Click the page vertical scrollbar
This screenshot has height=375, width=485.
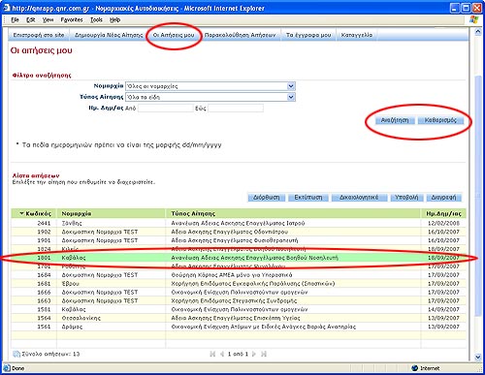click(477, 195)
